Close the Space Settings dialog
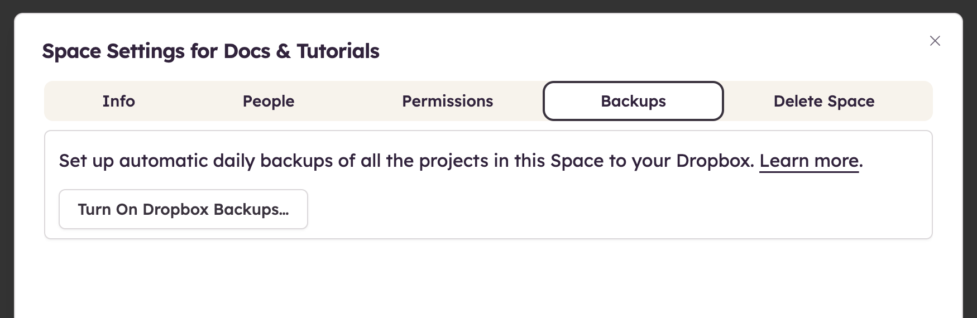The image size is (977, 318). (935, 41)
